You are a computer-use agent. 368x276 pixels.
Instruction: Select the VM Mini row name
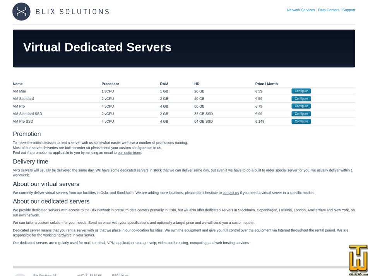pyautogui.click(x=19, y=91)
